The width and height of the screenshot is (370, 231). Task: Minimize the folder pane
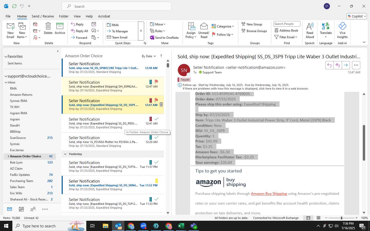(x=58, y=51)
